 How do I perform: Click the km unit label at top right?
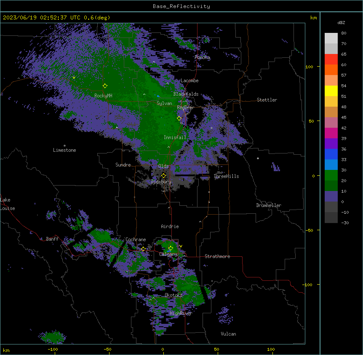pos(313,18)
